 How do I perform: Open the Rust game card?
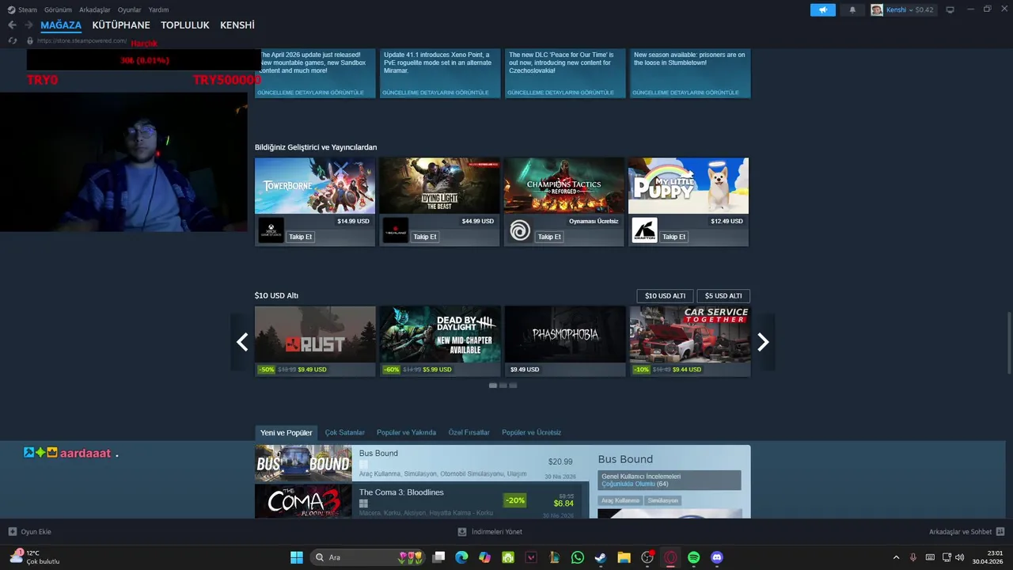315,341
